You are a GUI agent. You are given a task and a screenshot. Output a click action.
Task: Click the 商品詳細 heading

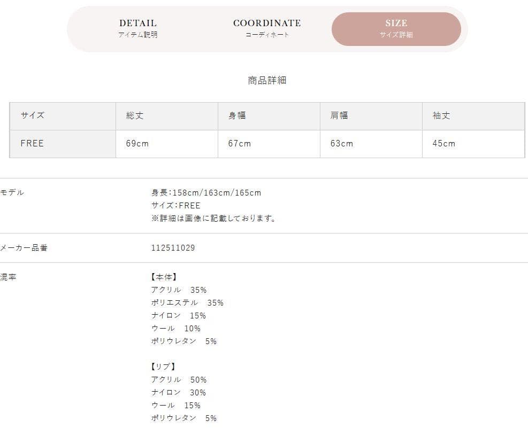tap(267, 80)
